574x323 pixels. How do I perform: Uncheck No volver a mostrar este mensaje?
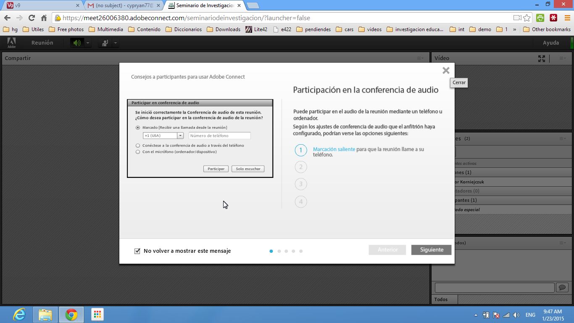(137, 251)
